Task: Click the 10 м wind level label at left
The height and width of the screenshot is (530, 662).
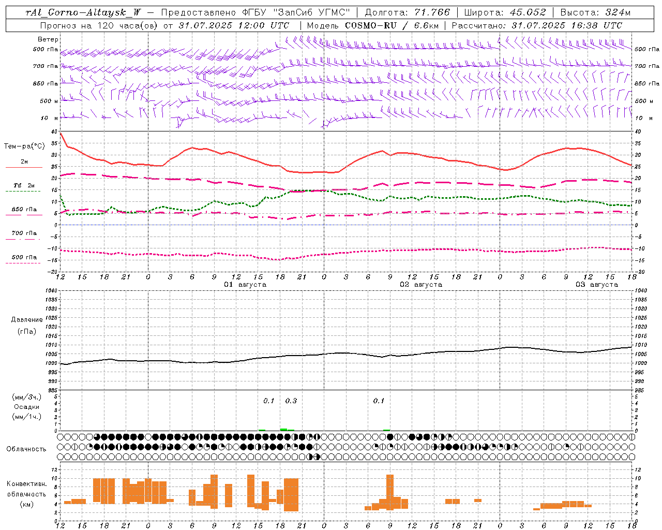Action: [x=50, y=118]
